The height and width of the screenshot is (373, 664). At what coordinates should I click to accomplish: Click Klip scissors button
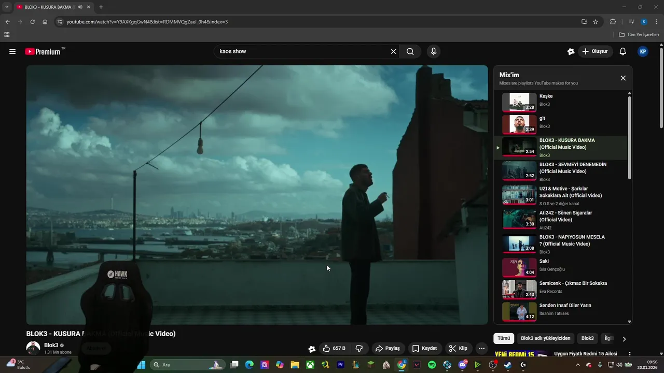(458, 349)
